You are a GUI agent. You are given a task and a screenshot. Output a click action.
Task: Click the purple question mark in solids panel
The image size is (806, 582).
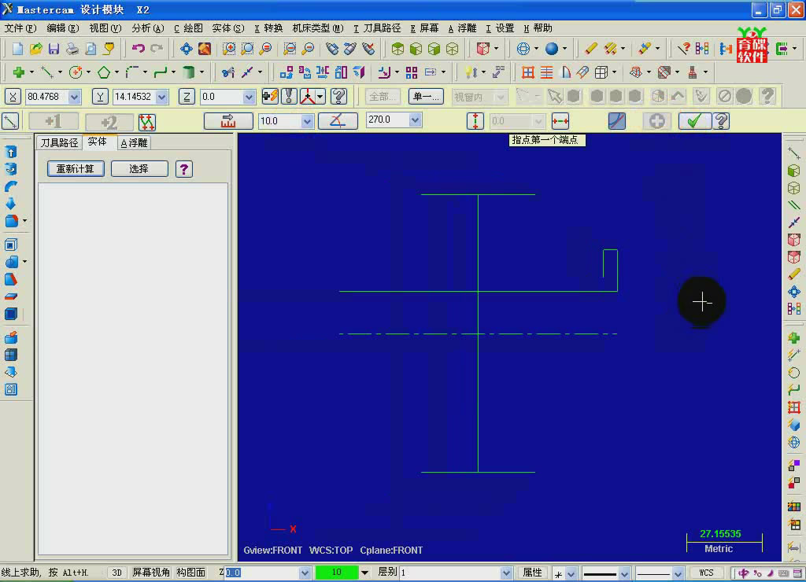(184, 169)
